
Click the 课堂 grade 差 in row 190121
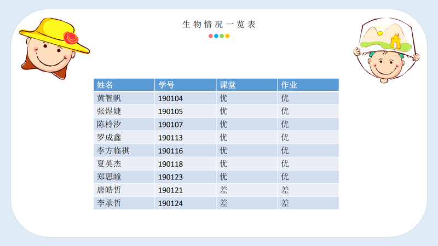(223, 190)
